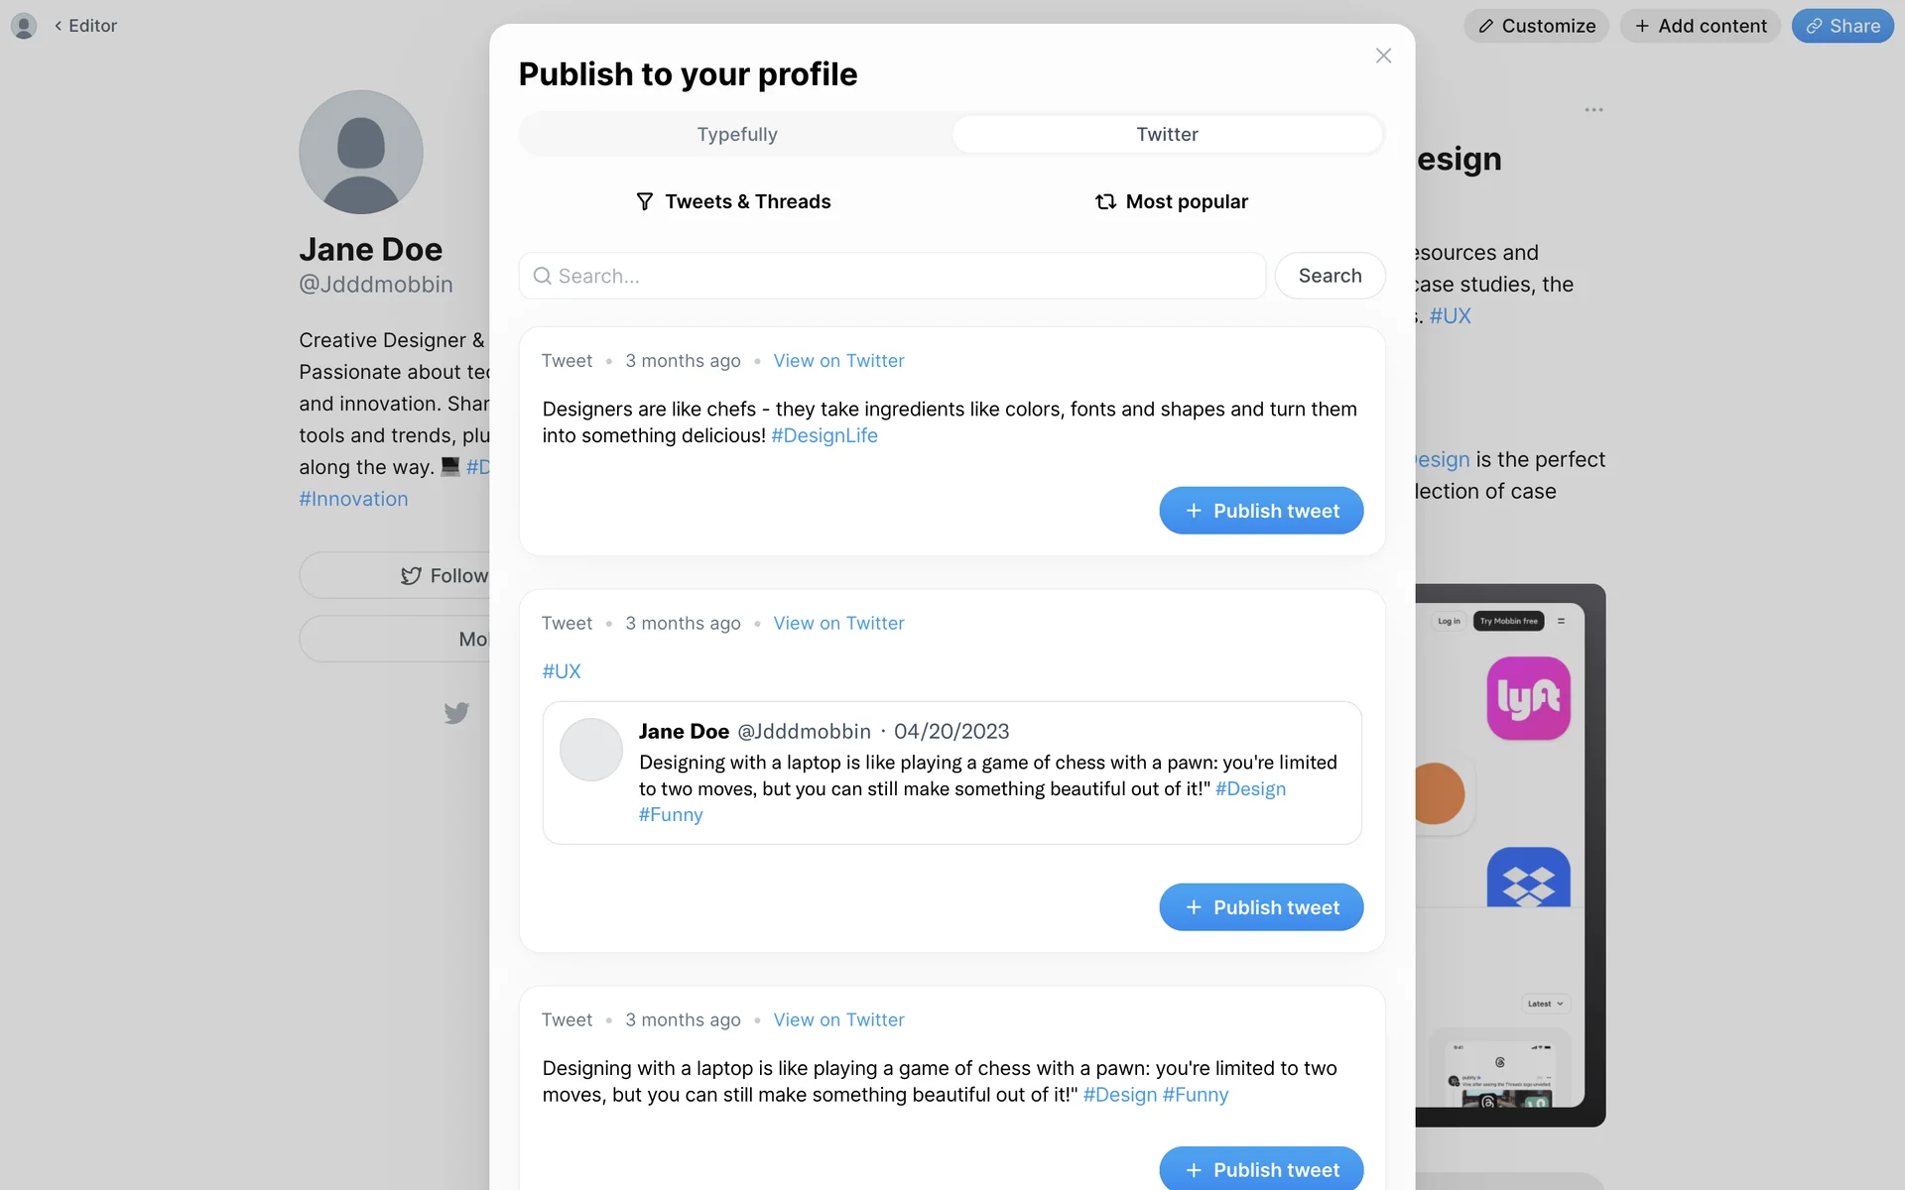Click the Share link icon

(x=1814, y=26)
